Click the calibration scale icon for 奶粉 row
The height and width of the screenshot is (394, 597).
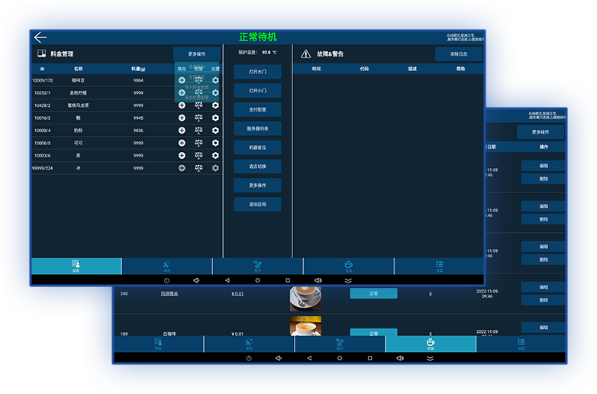pyautogui.click(x=198, y=131)
